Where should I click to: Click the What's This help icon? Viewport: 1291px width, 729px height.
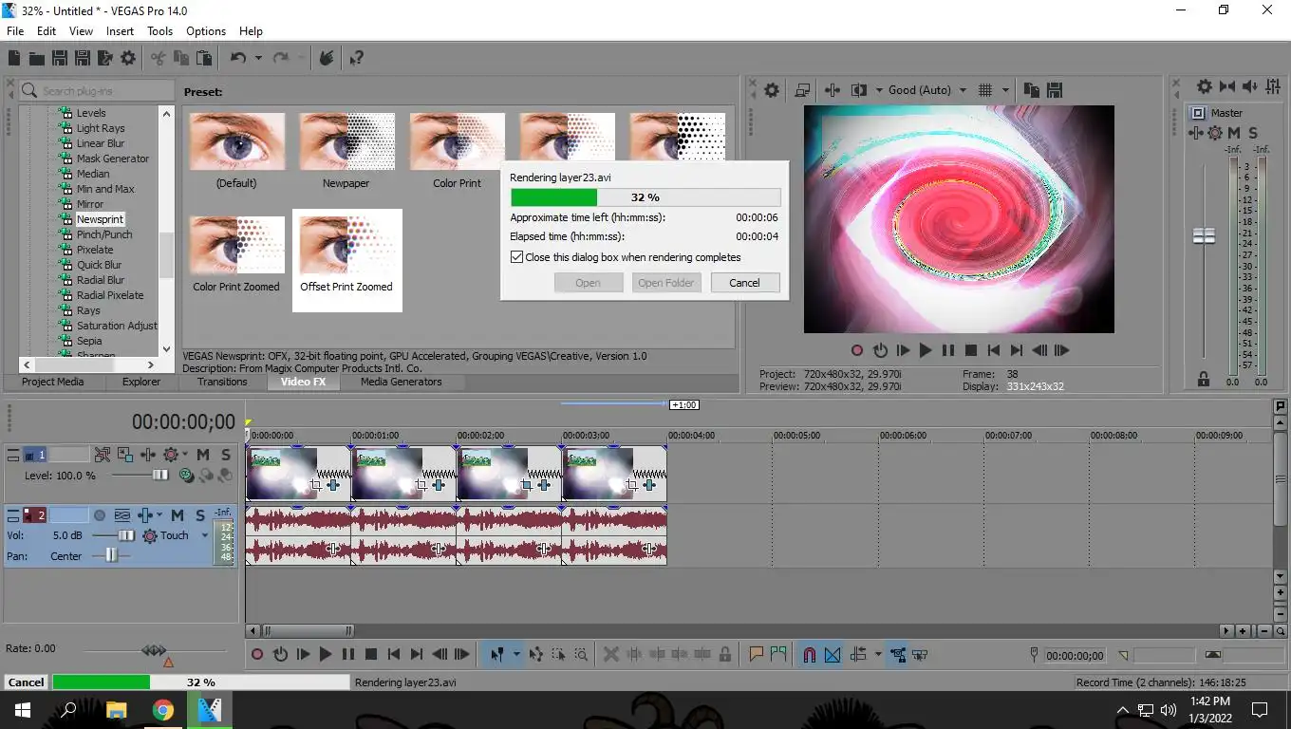point(356,58)
